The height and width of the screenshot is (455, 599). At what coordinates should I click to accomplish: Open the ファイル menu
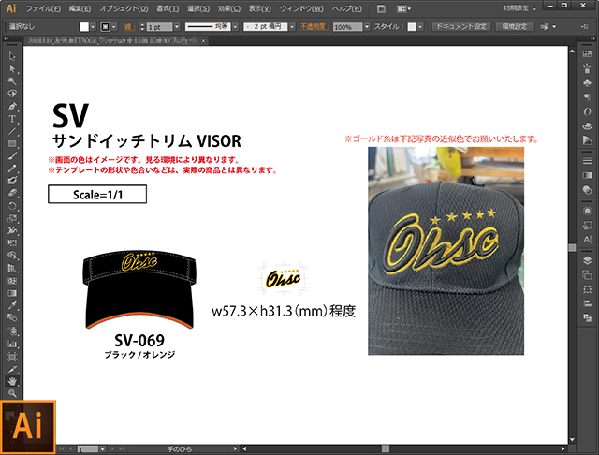44,8
